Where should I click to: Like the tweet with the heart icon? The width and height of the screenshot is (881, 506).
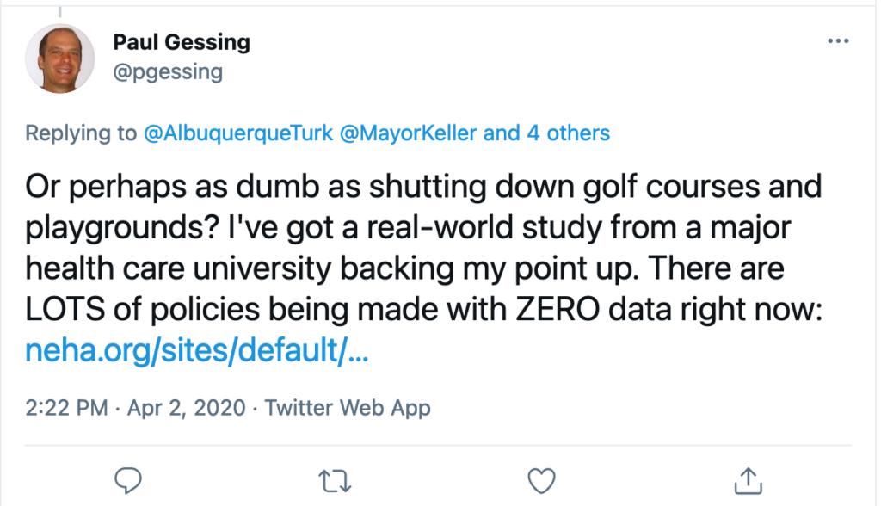click(540, 478)
